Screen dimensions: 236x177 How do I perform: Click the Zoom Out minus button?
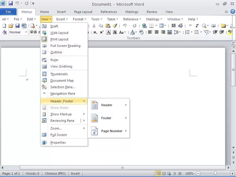point(198,173)
